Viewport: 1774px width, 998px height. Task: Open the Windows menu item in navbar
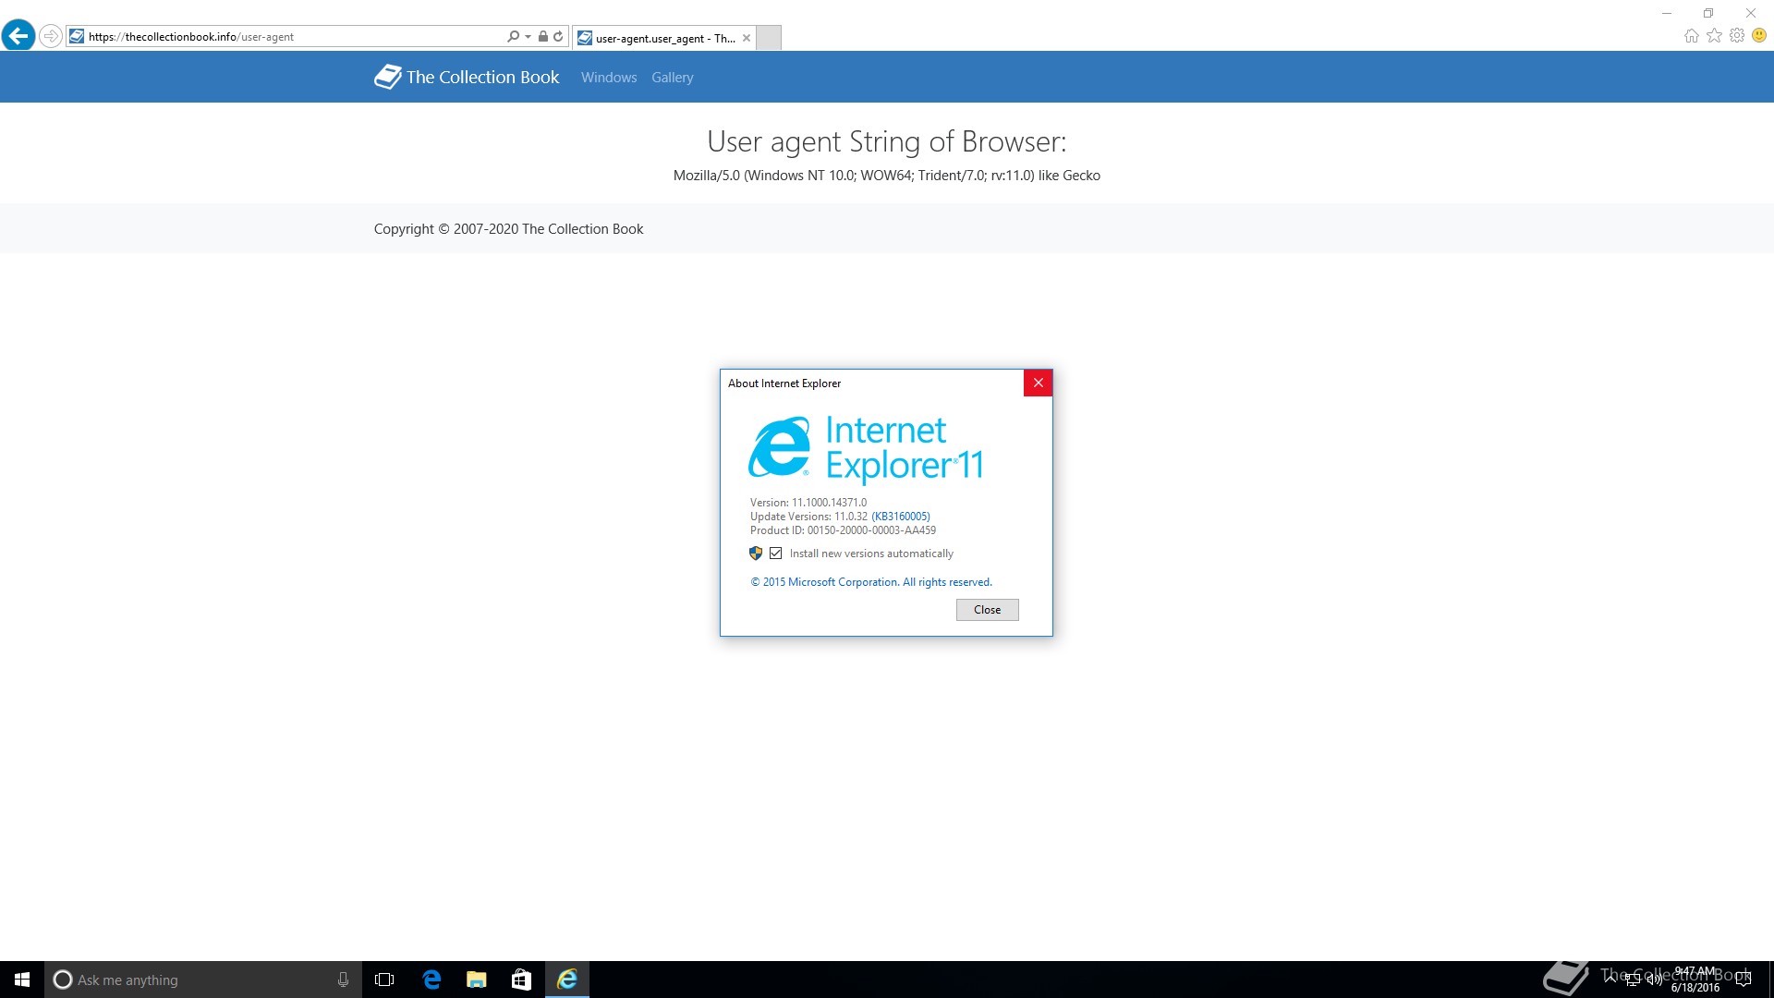[x=609, y=78]
